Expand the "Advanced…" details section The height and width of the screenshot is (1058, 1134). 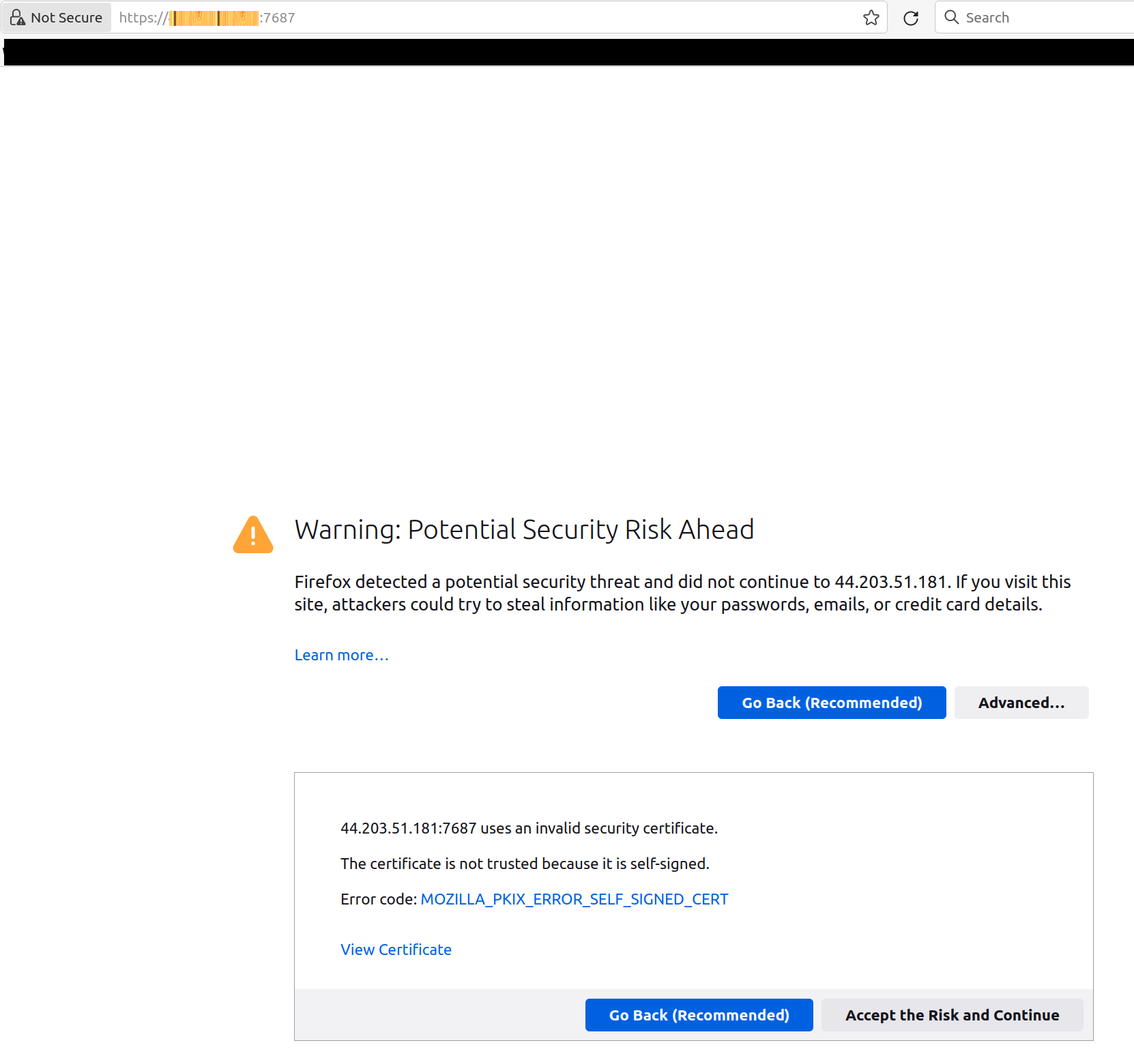coord(1021,703)
